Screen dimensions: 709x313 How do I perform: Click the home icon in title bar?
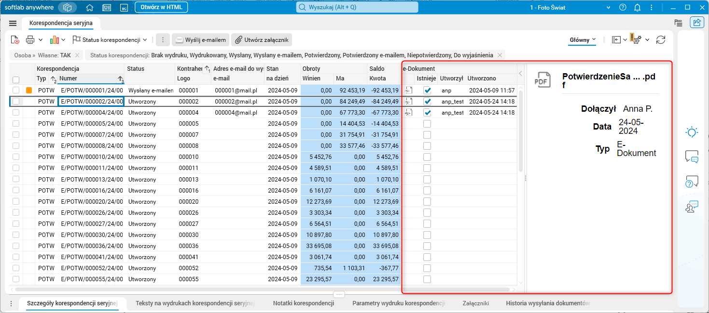pos(89,8)
